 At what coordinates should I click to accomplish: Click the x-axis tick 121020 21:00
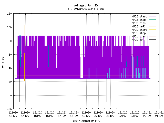110,114
